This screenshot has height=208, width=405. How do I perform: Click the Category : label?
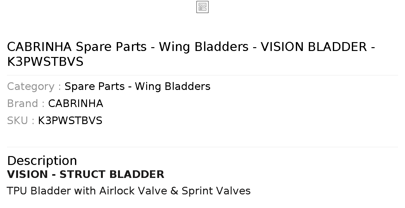coord(34,86)
